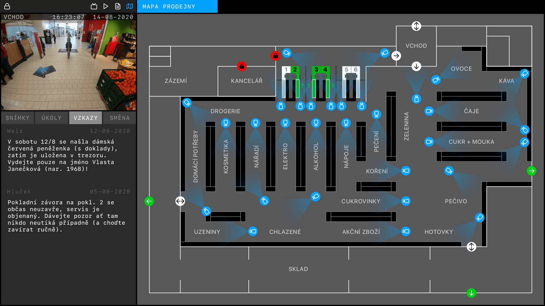
Task: Switch to the ÚKOLY tab
Action: click(x=51, y=118)
